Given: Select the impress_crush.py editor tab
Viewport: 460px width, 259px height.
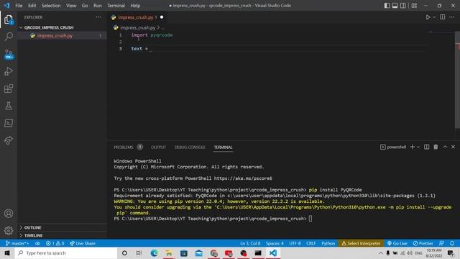Looking at the screenshot, I should click(137, 17).
